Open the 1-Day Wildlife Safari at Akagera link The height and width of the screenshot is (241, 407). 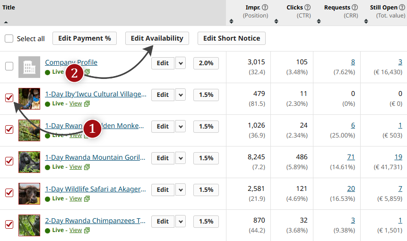click(x=95, y=189)
